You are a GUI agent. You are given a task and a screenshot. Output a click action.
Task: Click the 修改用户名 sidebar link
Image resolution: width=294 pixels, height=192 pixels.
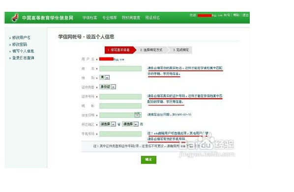21,38
